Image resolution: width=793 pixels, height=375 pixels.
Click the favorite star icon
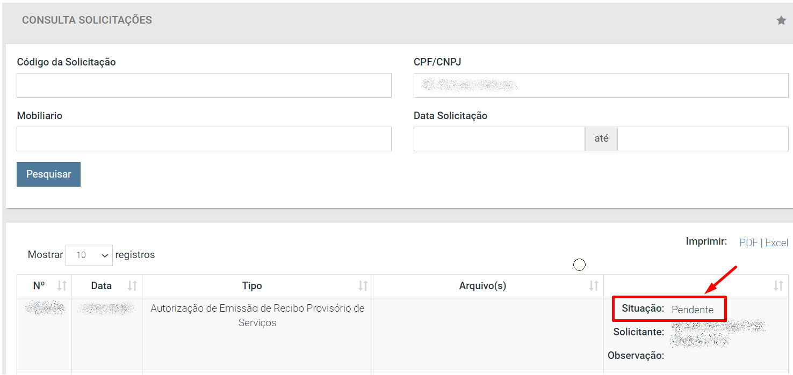pyautogui.click(x=781, y=20)
